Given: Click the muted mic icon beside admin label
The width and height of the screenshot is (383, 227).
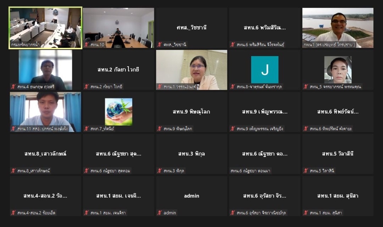Looking at the screenshot, I should (x=160, y=213).
